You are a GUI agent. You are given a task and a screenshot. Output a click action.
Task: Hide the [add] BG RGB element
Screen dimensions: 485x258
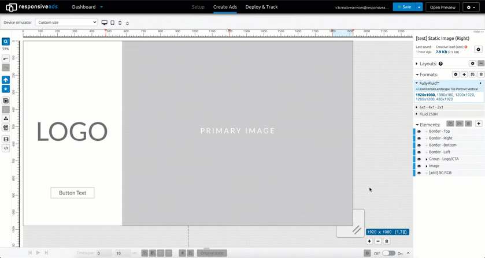click(x=419, y=173)
